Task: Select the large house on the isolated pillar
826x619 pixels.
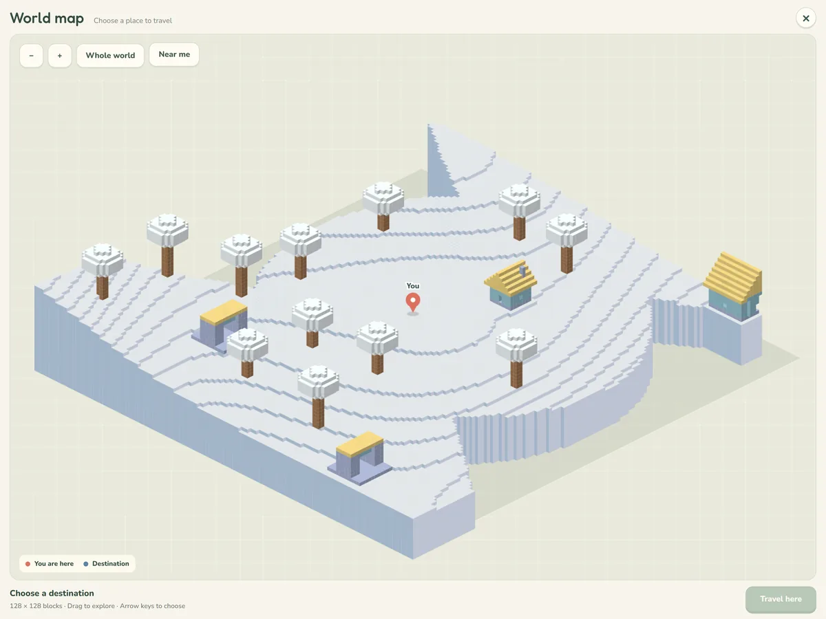Action: pyautogui.click(x=734, y=287)
